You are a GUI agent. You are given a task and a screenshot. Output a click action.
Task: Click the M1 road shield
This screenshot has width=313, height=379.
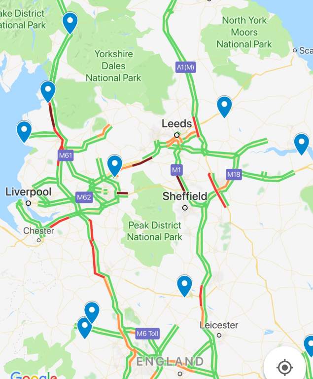(176, 170)
